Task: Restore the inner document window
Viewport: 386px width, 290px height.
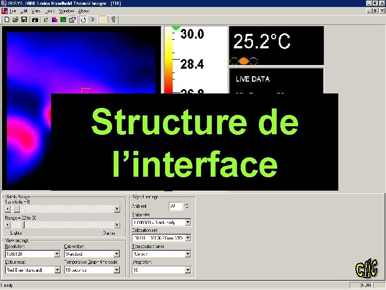Action: coord(374,11)
